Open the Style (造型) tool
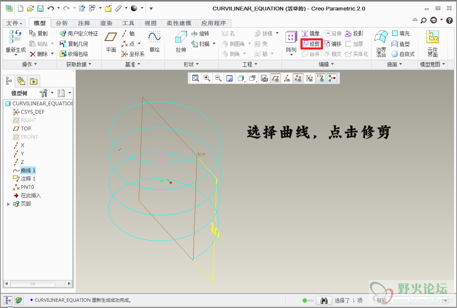This screenshot has height=308, width=457. click(401, 44)
